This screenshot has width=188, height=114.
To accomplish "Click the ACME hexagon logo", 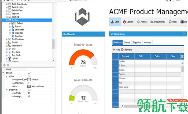I will (x=82, y=17).
